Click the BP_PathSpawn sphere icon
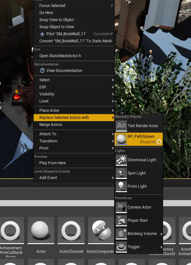Image resolution: width=191 pixels, height=265 pixels. pos(121,139)
